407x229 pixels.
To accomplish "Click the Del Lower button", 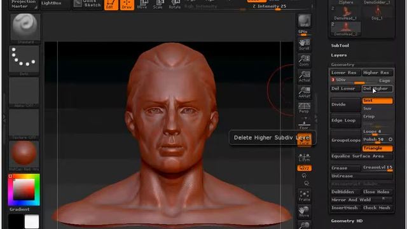I will tap(345, 88).
